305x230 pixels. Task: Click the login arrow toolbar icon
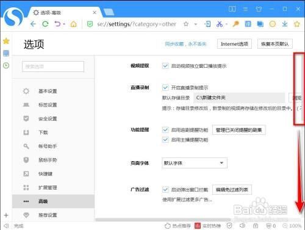(x=207, y=24)
